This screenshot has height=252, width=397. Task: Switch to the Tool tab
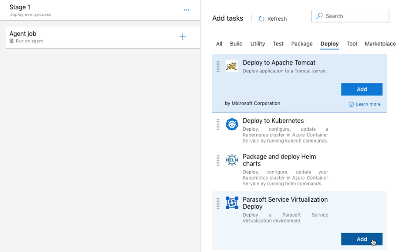coord(352,44)
